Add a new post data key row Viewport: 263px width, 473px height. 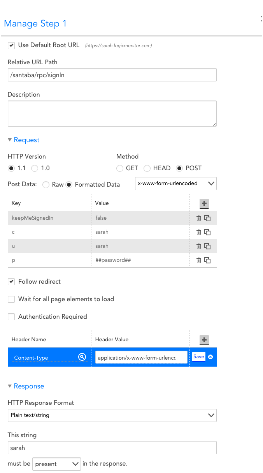pyautogui.click(x=204, y=203)
